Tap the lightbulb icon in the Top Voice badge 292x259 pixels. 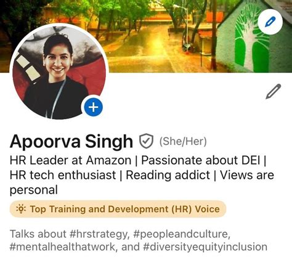pyautogui.click(x=21, y=209)
